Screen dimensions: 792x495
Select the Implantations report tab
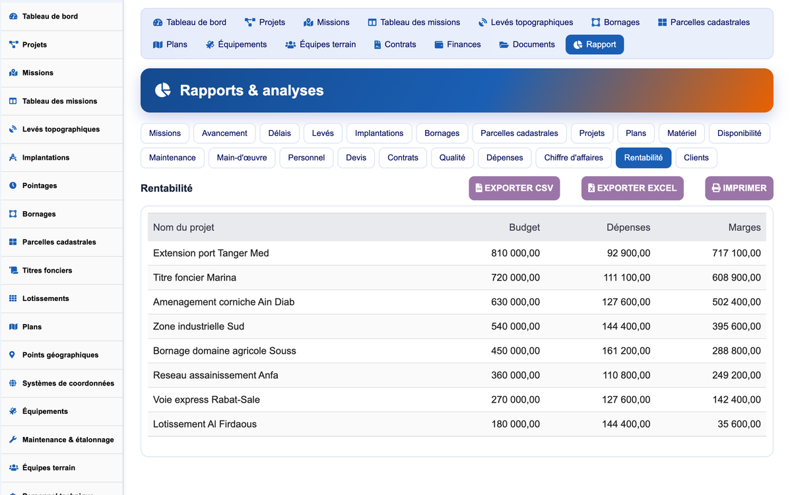click(379, 133)
